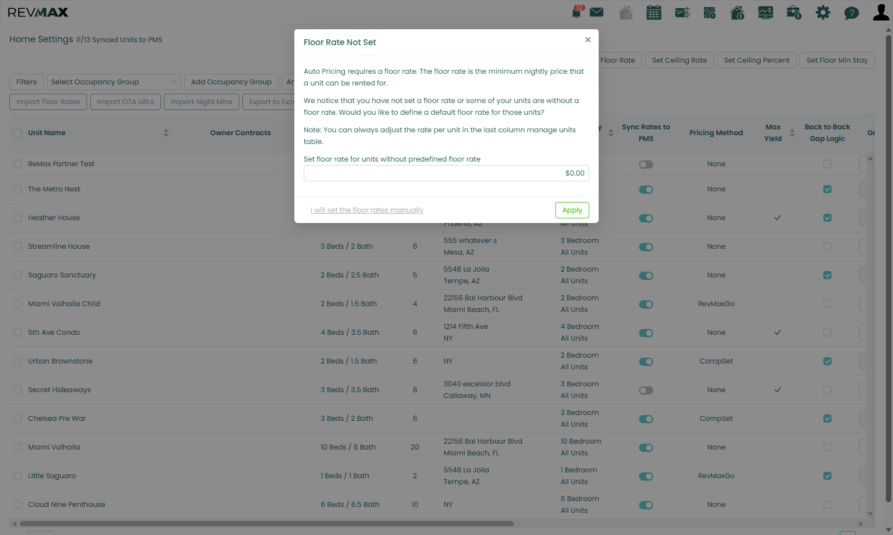Toggle Sync Rates for Miami Valhalla Child

click(x=646, y=304)
